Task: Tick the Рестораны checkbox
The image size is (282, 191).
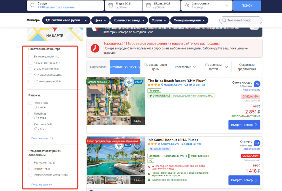Action: point(30,163)
